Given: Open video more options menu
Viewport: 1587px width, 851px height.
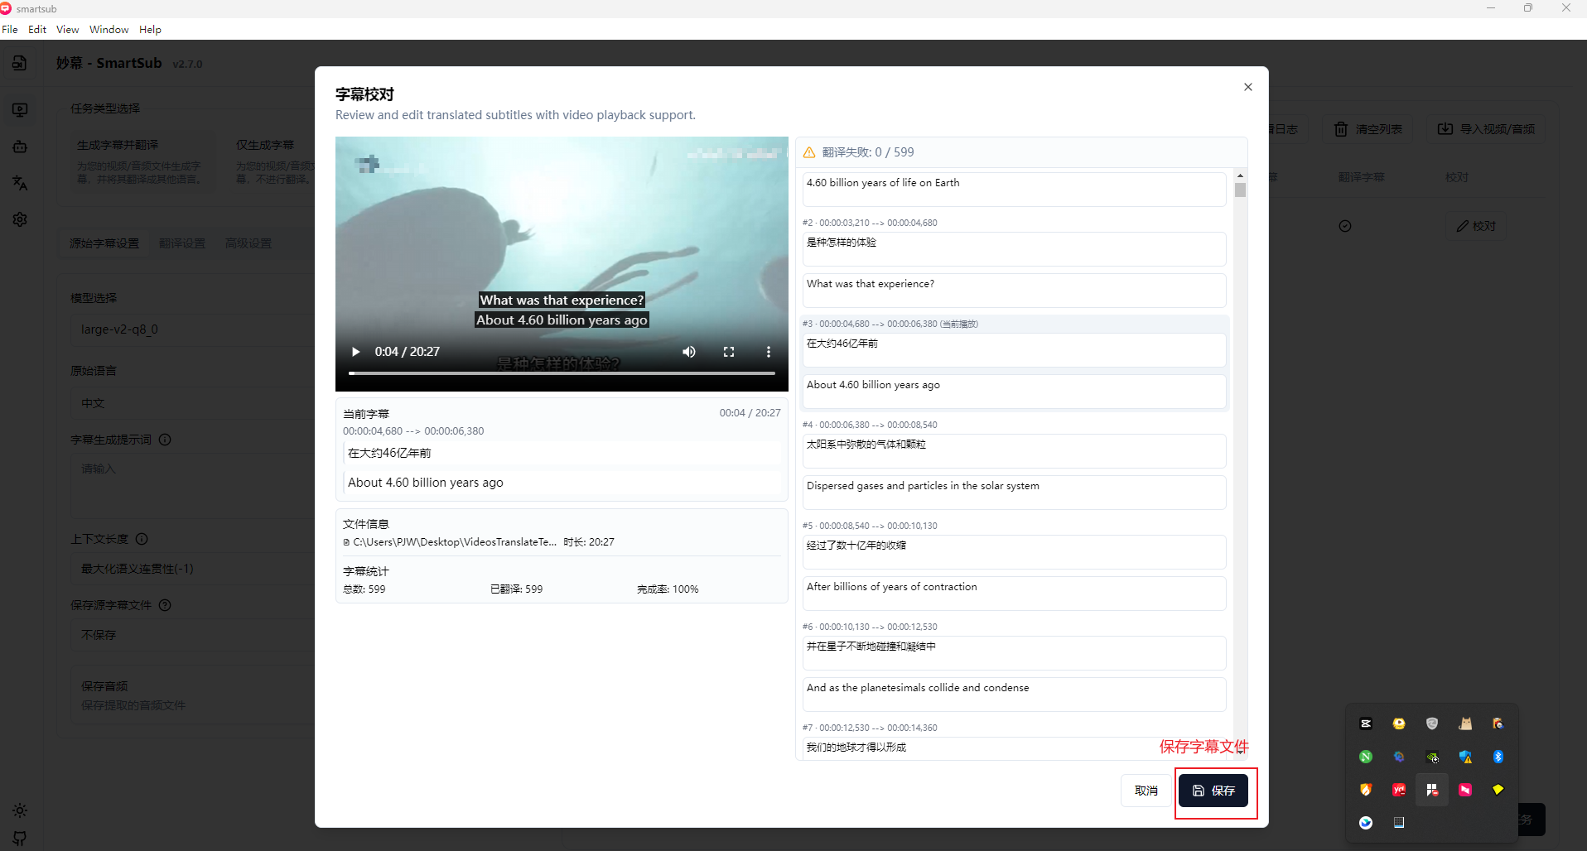Looking at the screenshot, I should pyautogui.click(x=769, y=352).
